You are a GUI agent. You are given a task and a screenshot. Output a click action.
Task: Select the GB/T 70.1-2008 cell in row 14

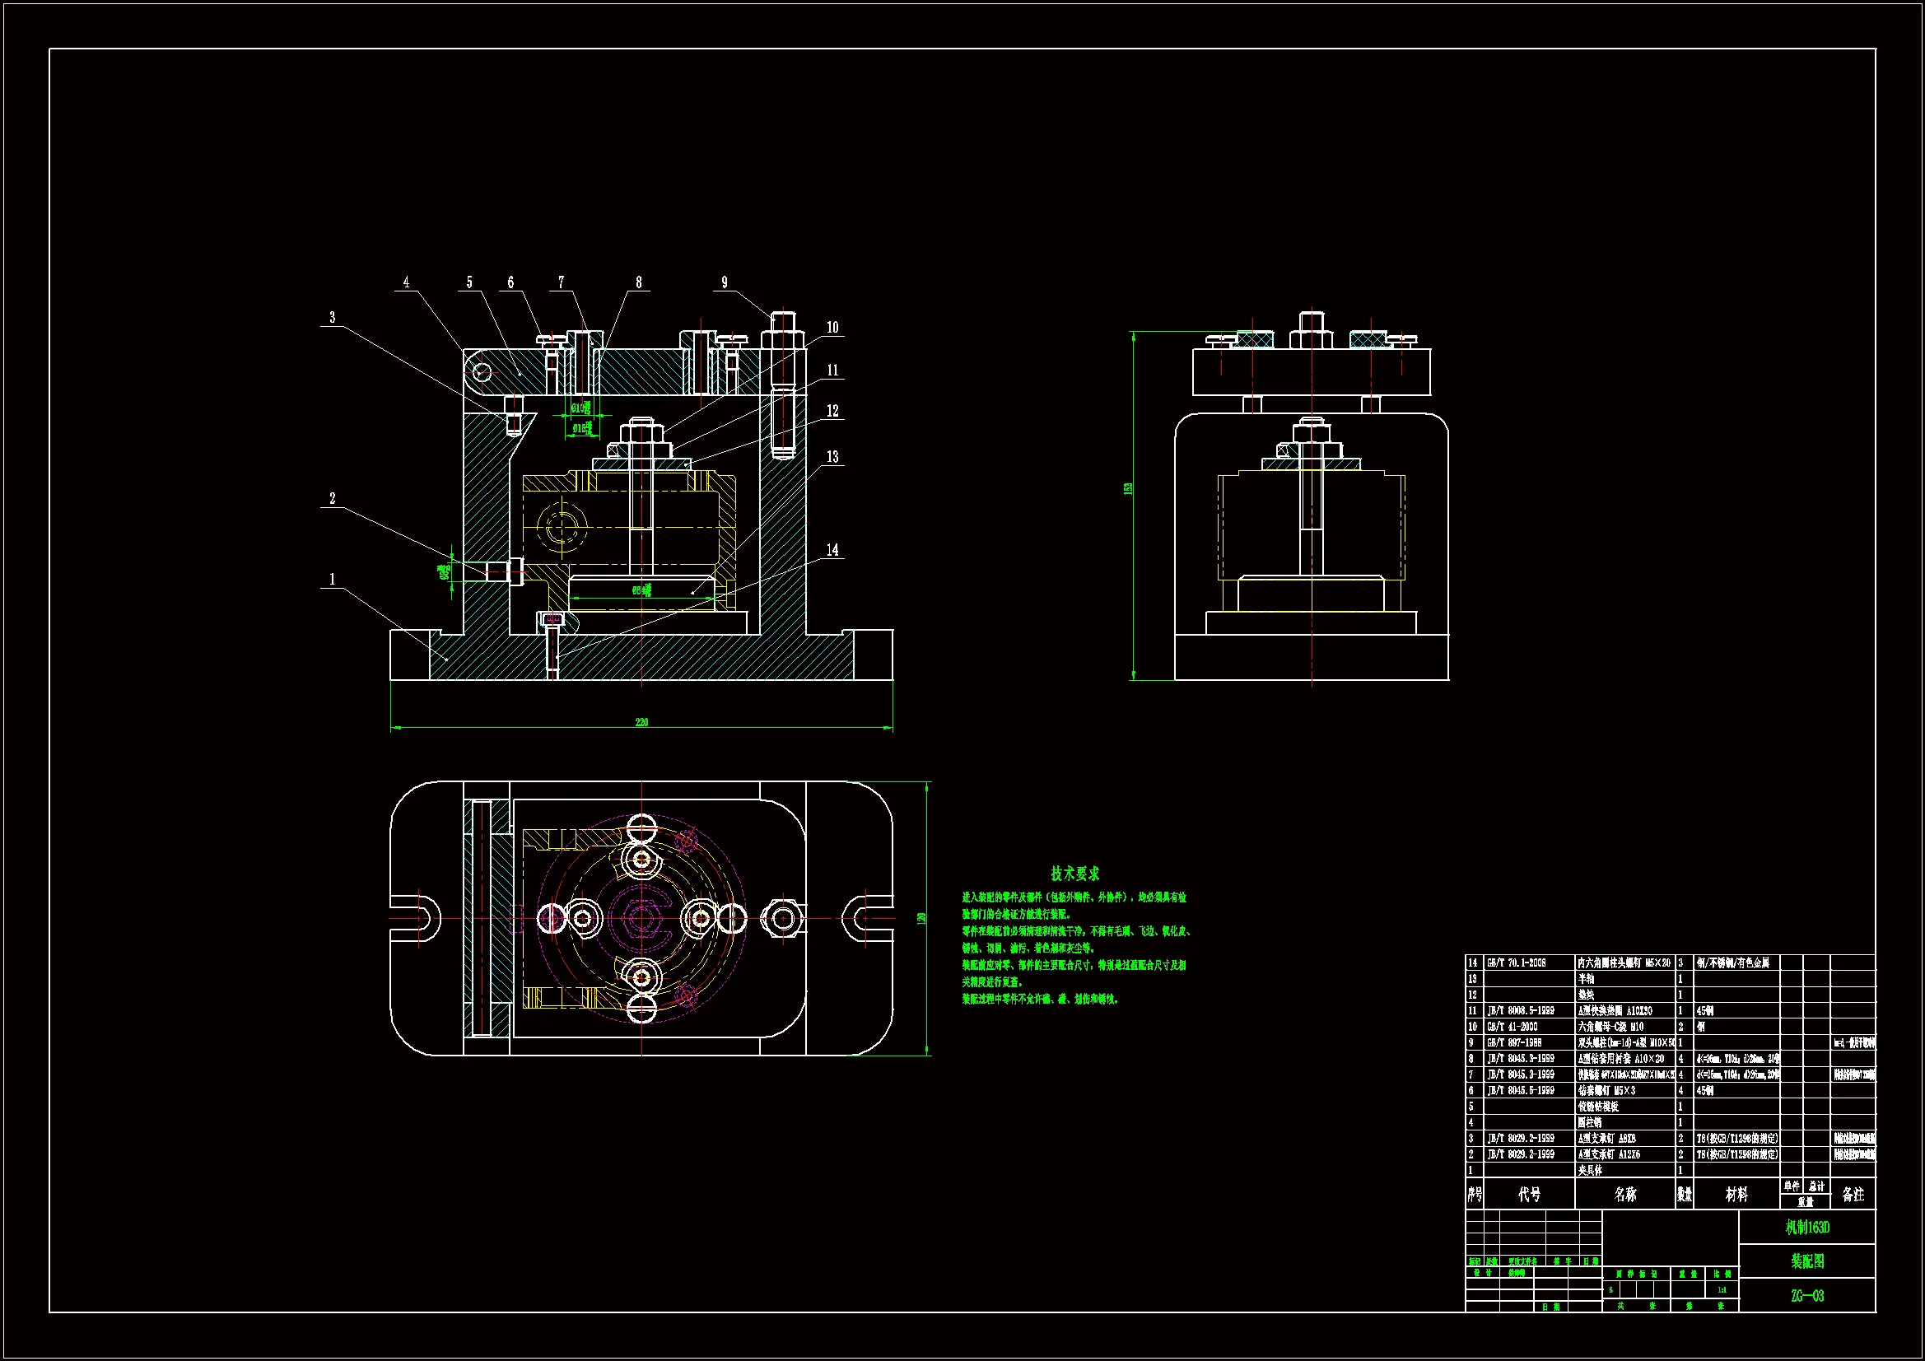(1517, 962)
